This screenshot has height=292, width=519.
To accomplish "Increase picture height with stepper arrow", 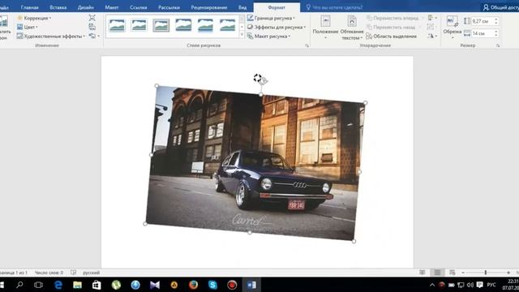I will [495, 19].
